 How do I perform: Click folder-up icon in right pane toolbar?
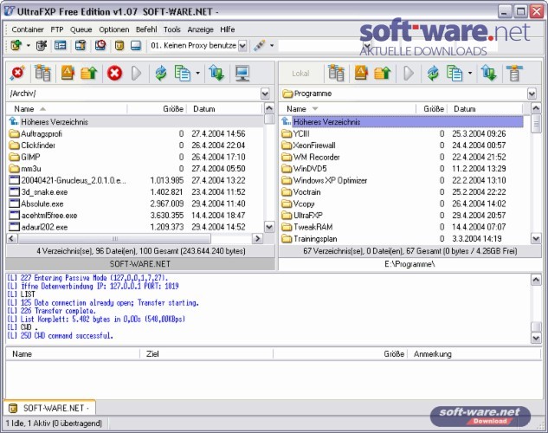click(382, 73)
